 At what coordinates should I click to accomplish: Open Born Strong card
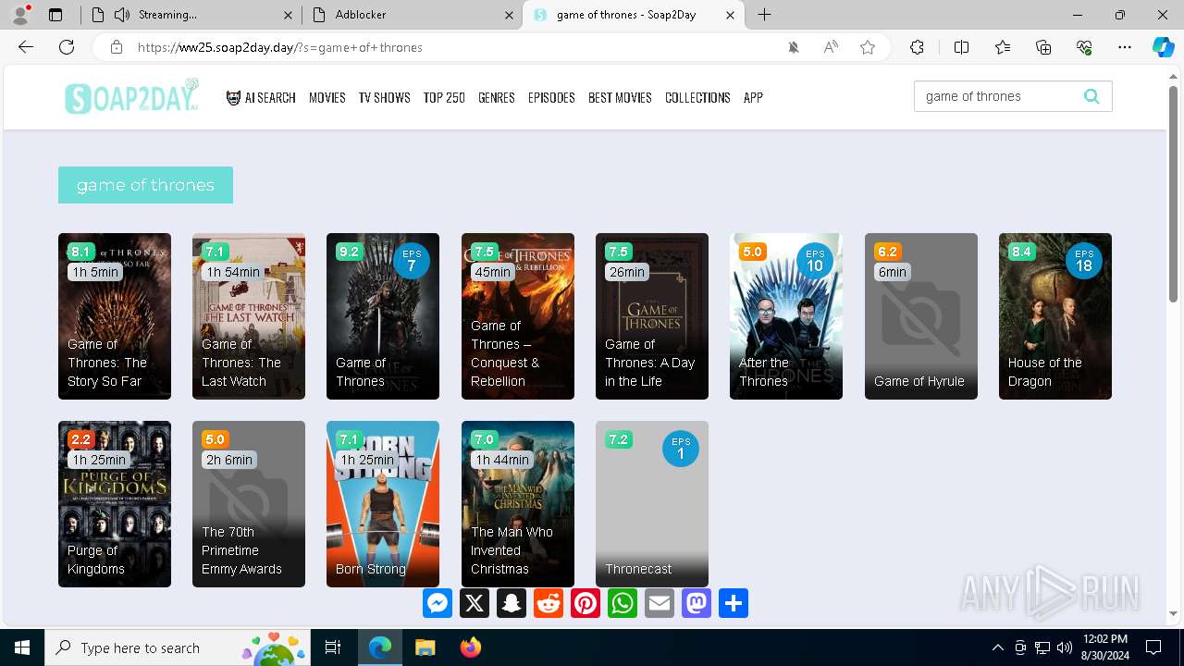pyautogui.click(x=383, y=504)
